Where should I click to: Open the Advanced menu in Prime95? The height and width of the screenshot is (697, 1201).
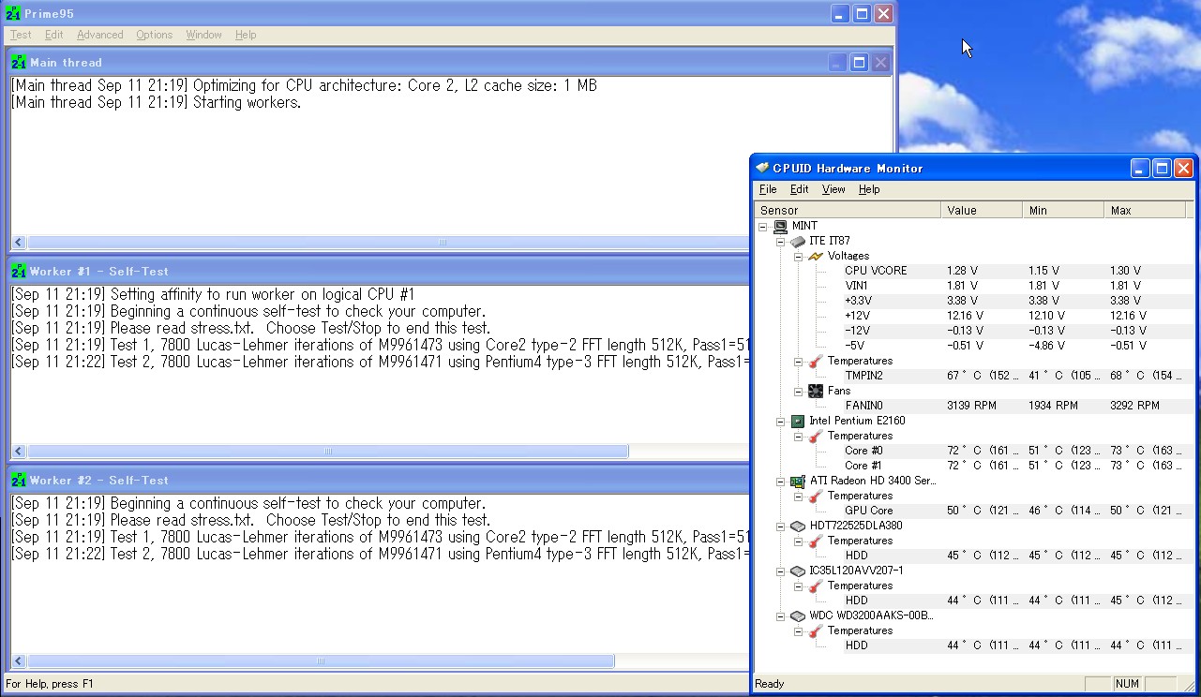click(x=100, y=35)
